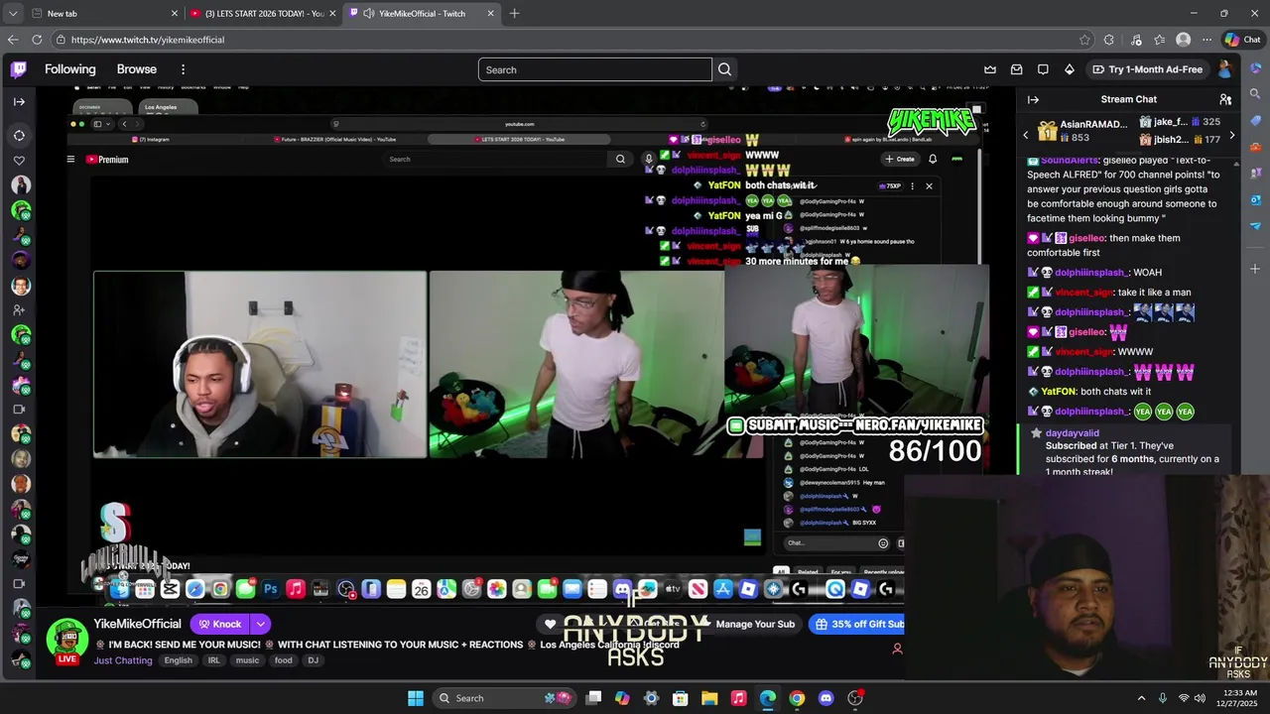This screenshot has height=714, width=1270.
Task: Open Edge settings and more ellipsis
Action: click(1206, 40)
